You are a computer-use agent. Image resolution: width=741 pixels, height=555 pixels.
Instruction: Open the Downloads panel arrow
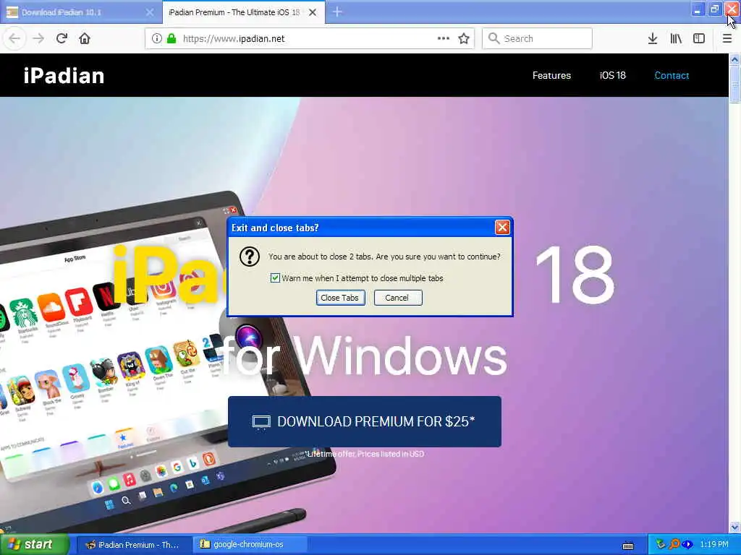653,38
